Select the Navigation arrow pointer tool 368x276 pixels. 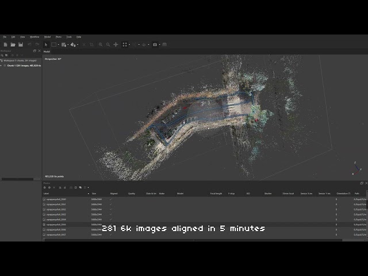(x=46, y=45)
